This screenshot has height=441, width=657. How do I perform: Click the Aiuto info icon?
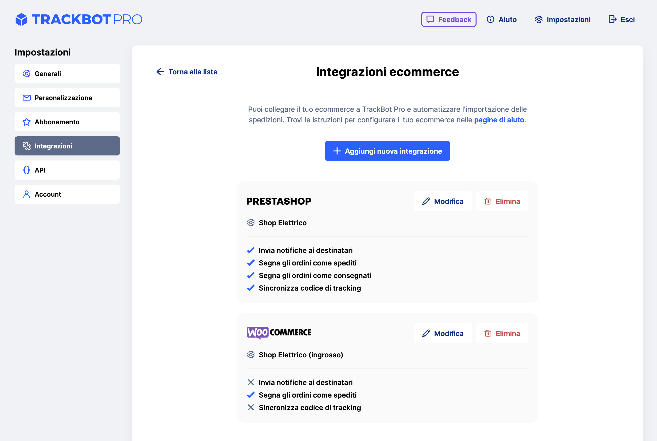[490, 19]
